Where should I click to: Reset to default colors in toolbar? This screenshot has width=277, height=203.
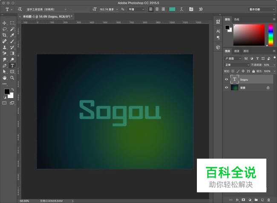[5, 97]
